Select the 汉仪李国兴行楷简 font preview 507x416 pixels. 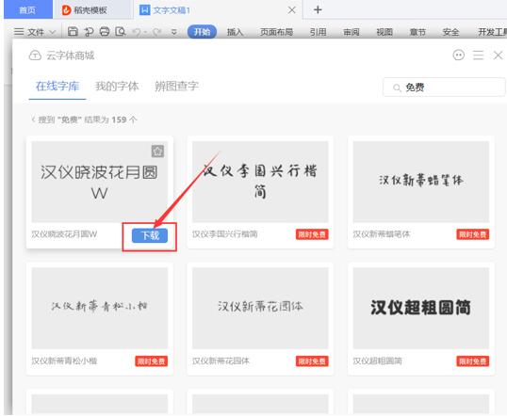[260, 182]
